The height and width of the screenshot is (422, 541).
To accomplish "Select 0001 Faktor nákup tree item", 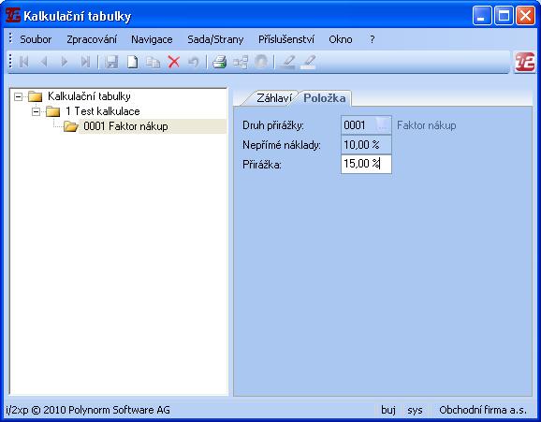I will pos(125,126).
